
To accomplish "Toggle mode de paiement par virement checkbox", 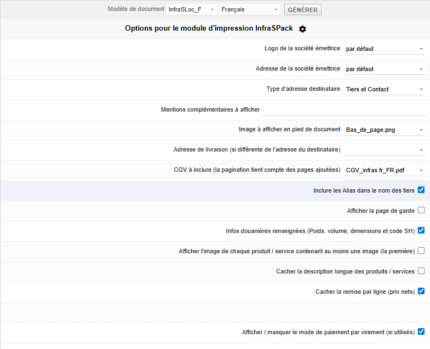I will click(x=421, y=331).
